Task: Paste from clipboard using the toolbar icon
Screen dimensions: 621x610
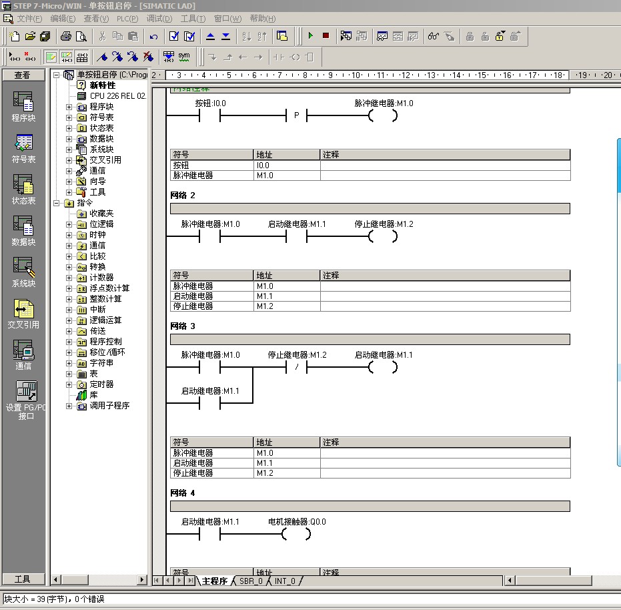Action: 133,37
